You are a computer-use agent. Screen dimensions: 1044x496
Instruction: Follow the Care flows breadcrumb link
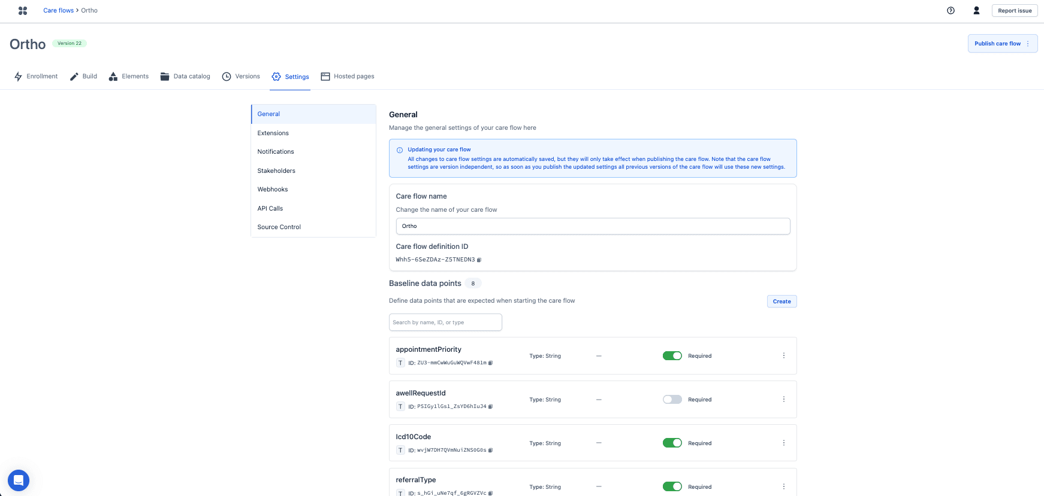(x=58, y=10)
